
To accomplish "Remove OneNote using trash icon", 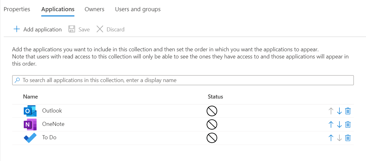I will [348, 125].
